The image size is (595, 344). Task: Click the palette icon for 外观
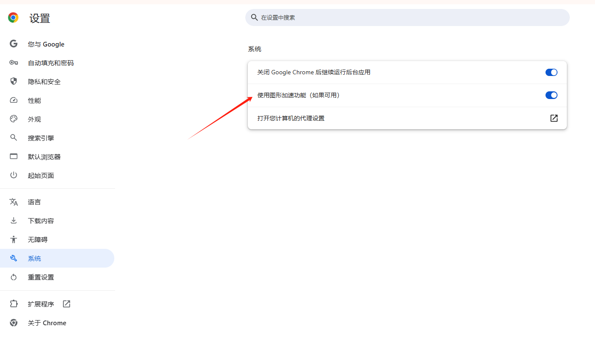click(14, 119)
